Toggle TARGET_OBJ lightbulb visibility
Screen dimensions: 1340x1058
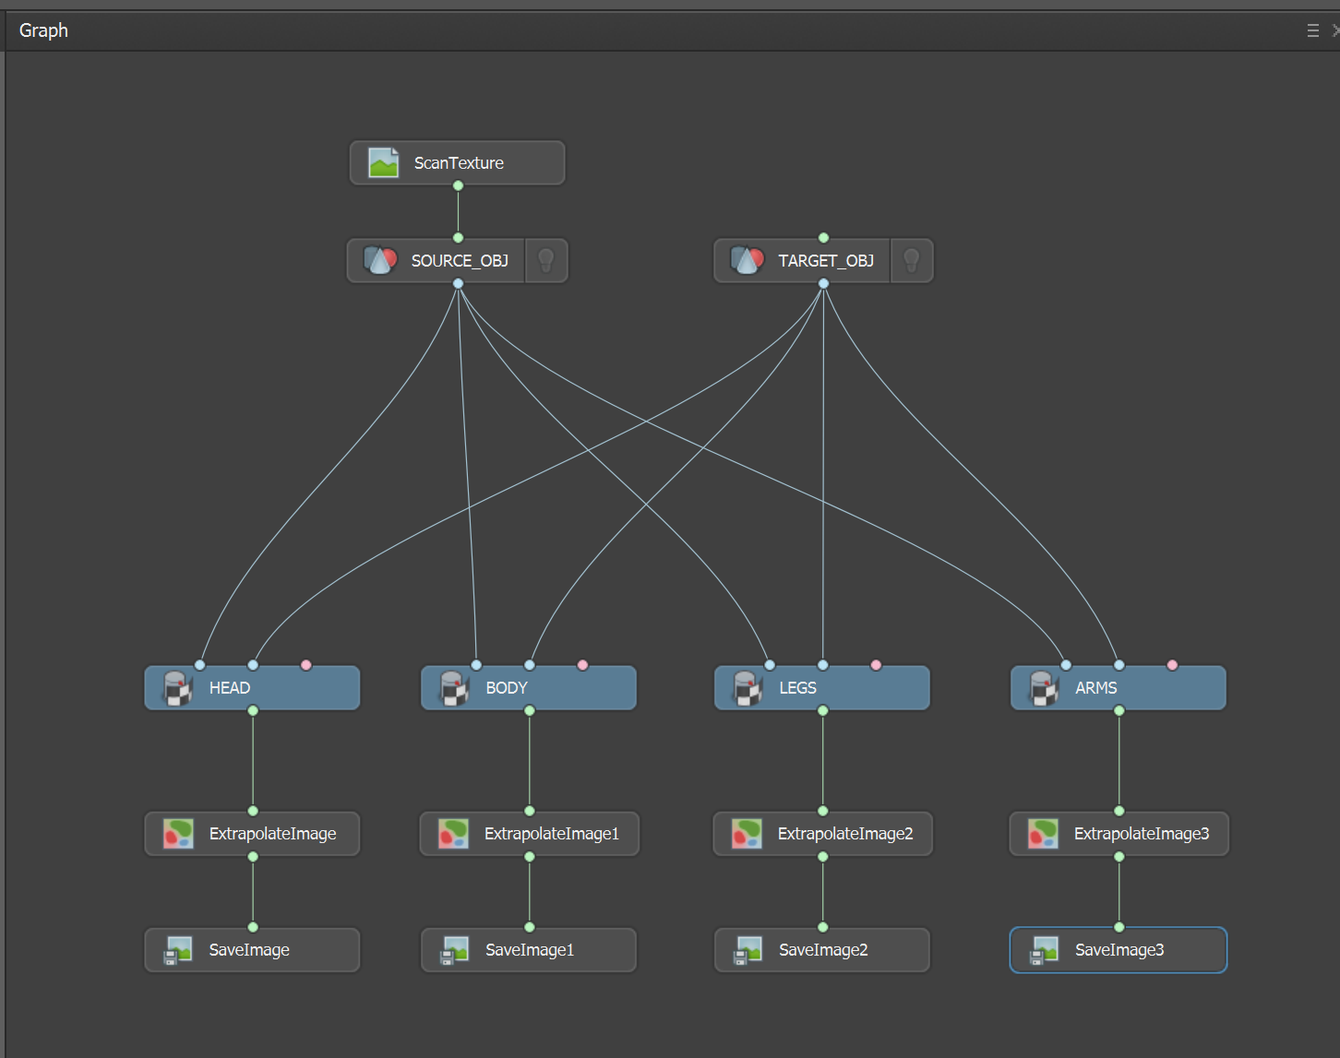point(912,261)
